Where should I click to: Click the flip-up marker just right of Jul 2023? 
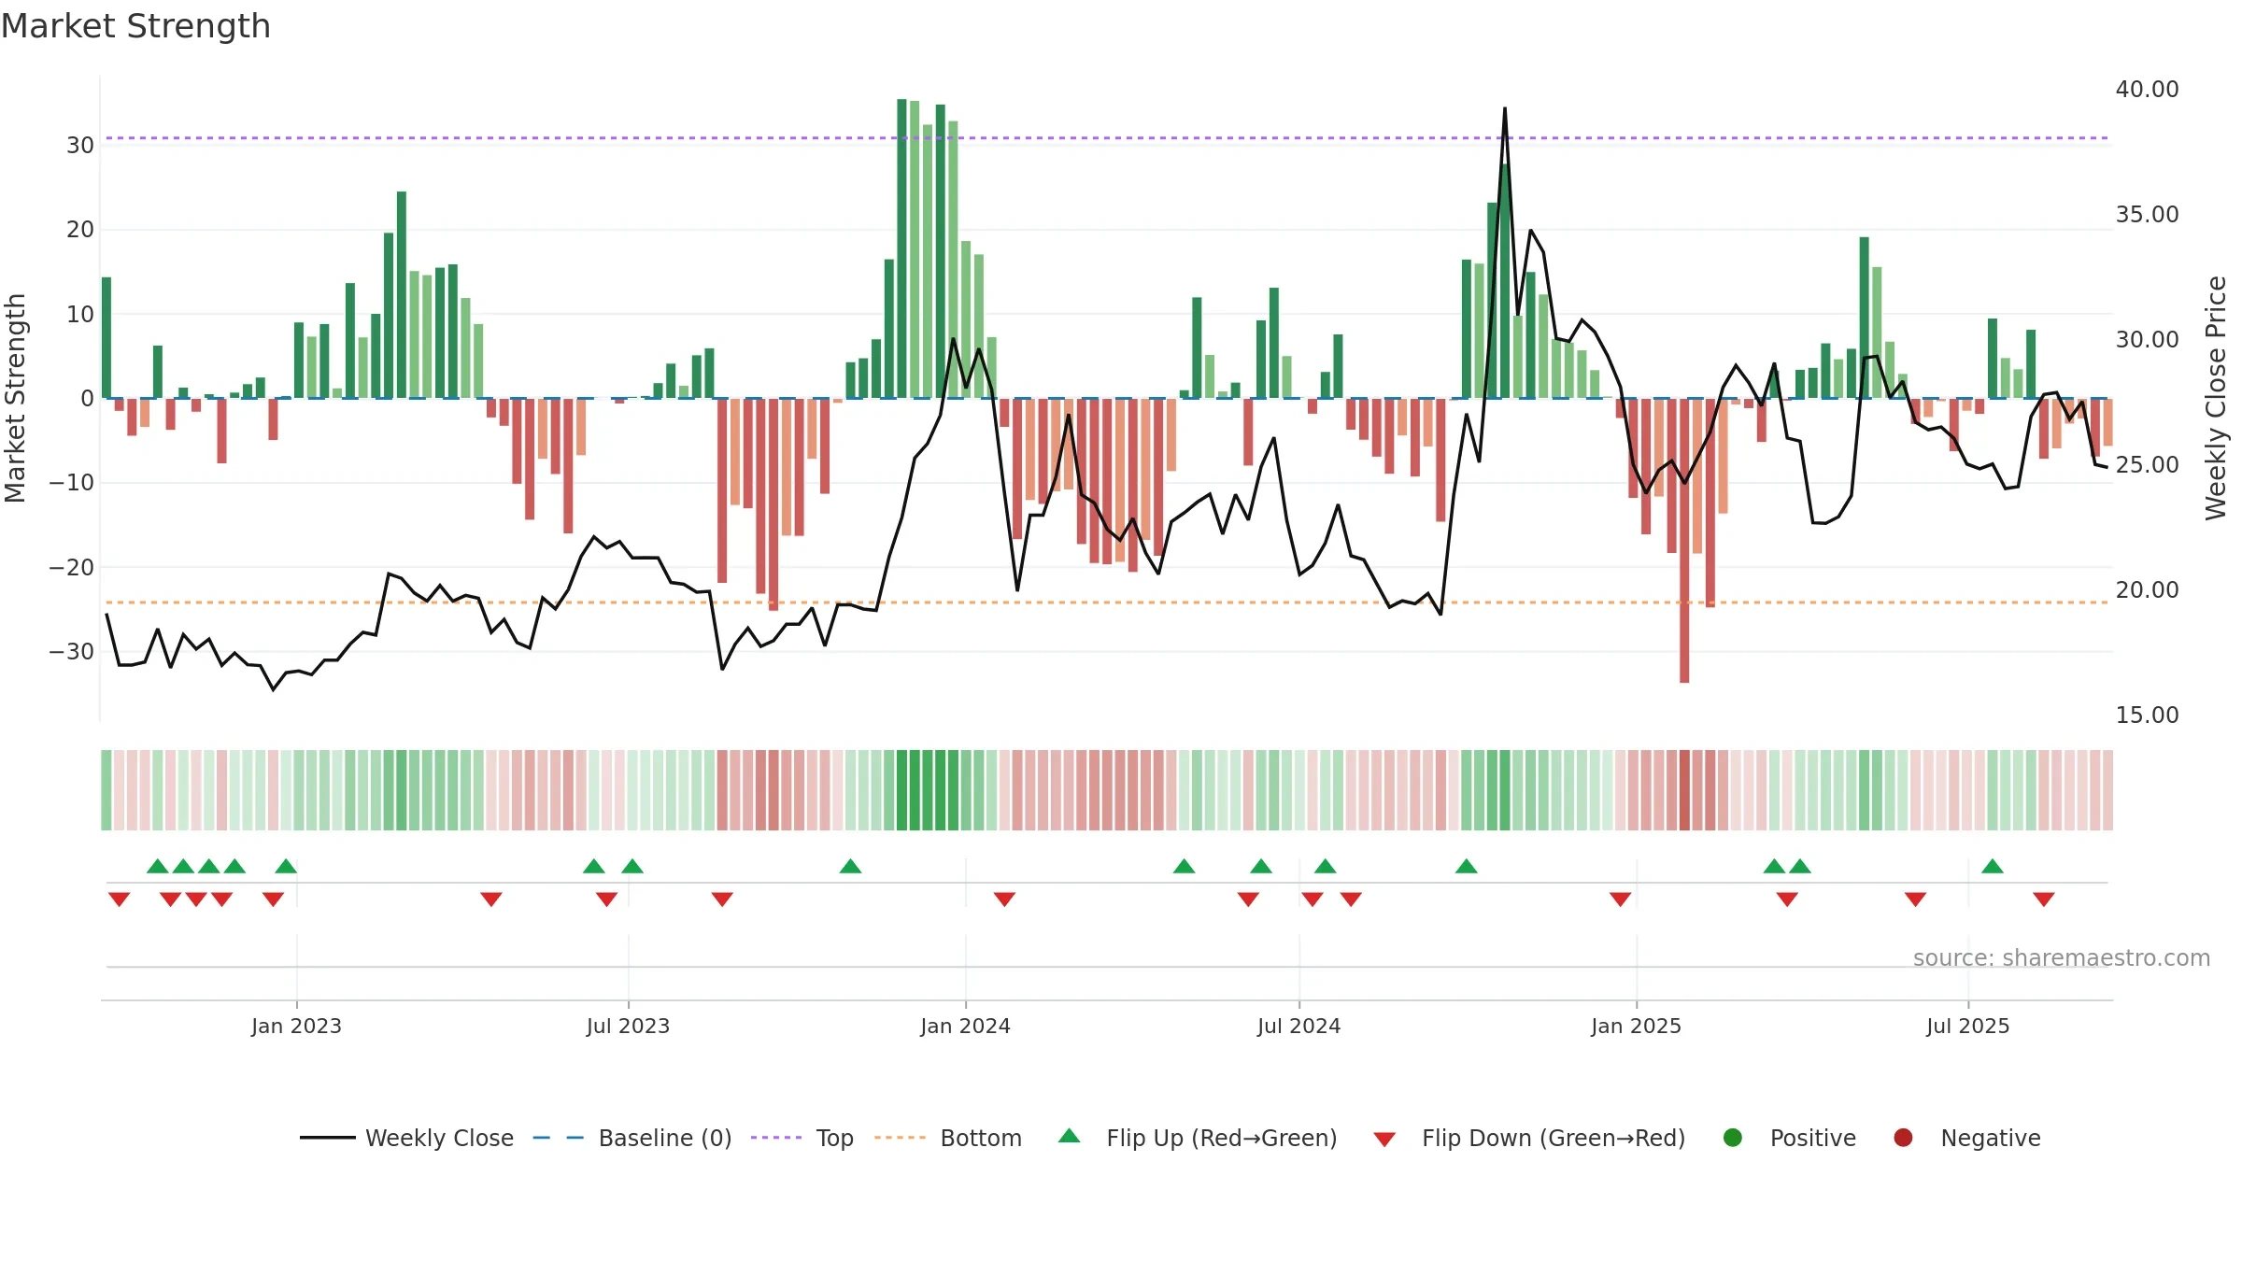point(632,867)
